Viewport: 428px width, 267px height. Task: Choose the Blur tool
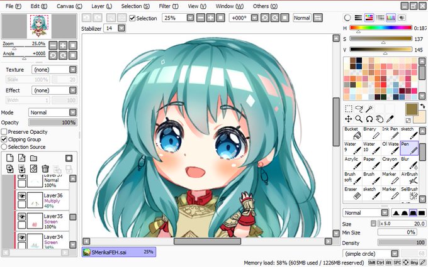pyautogui.click(x=409, y=163)
